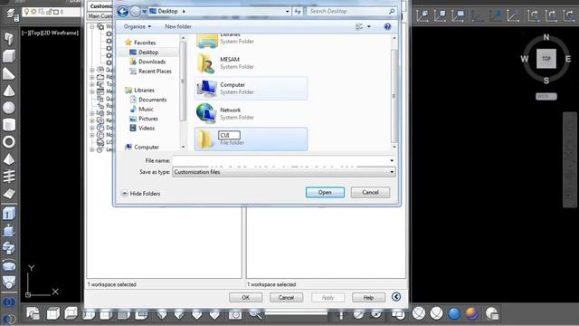579x326 pixels.
Task: Select the Extrude tool
Action: pyautogui.click(x=9, y=214)
